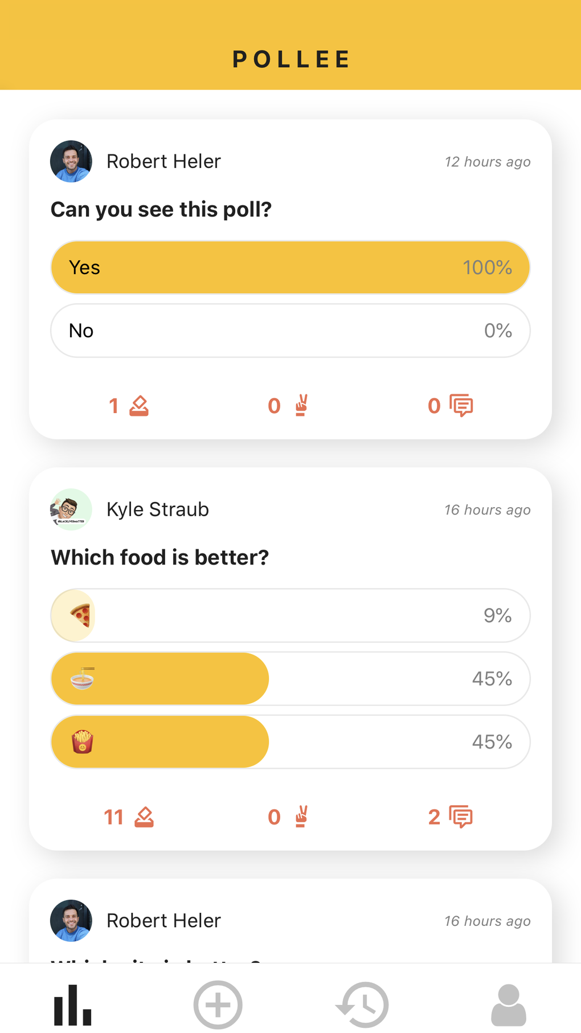The image size is (581, 1033).
Task: Tap votes icon on 'Can you see this poll?'
Action: pos(138,406)
